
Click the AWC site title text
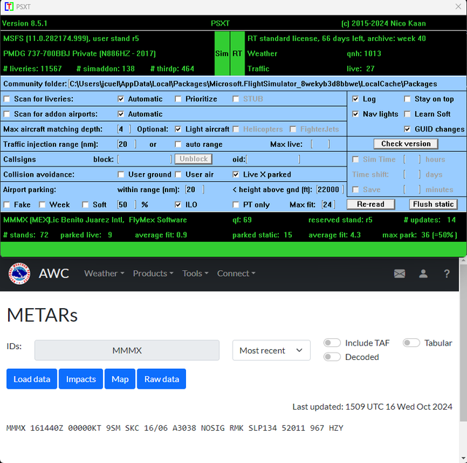click(x=54, y=273)
